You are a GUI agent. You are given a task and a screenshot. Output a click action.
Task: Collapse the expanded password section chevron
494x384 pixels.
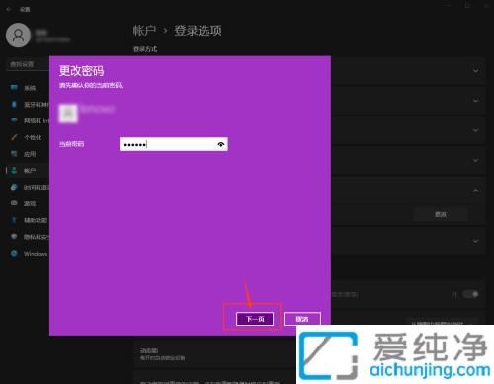pyautogui.click(x=476, y=191)
